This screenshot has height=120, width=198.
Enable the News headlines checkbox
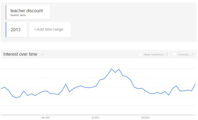[140, 54]
